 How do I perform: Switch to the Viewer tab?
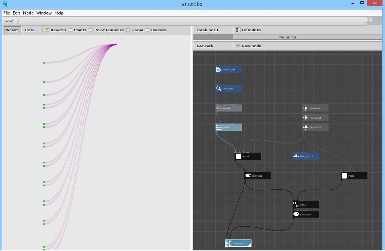pos(12,30)
